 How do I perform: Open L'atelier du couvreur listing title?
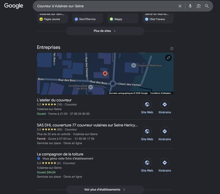54,100
